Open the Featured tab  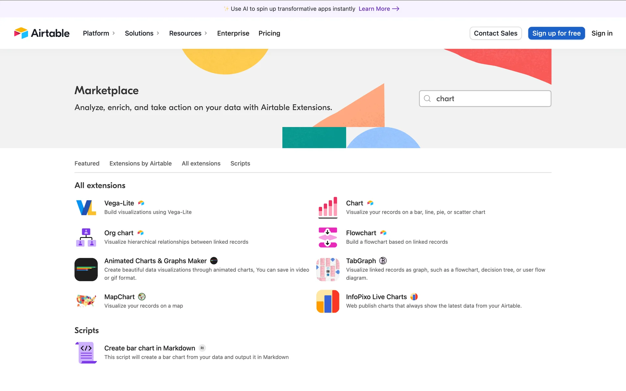point(87,164)
